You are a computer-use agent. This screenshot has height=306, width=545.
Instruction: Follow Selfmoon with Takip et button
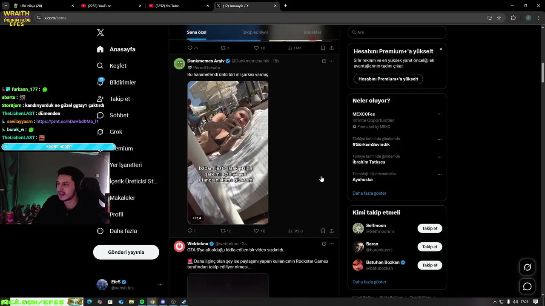[x=430, y=229]
